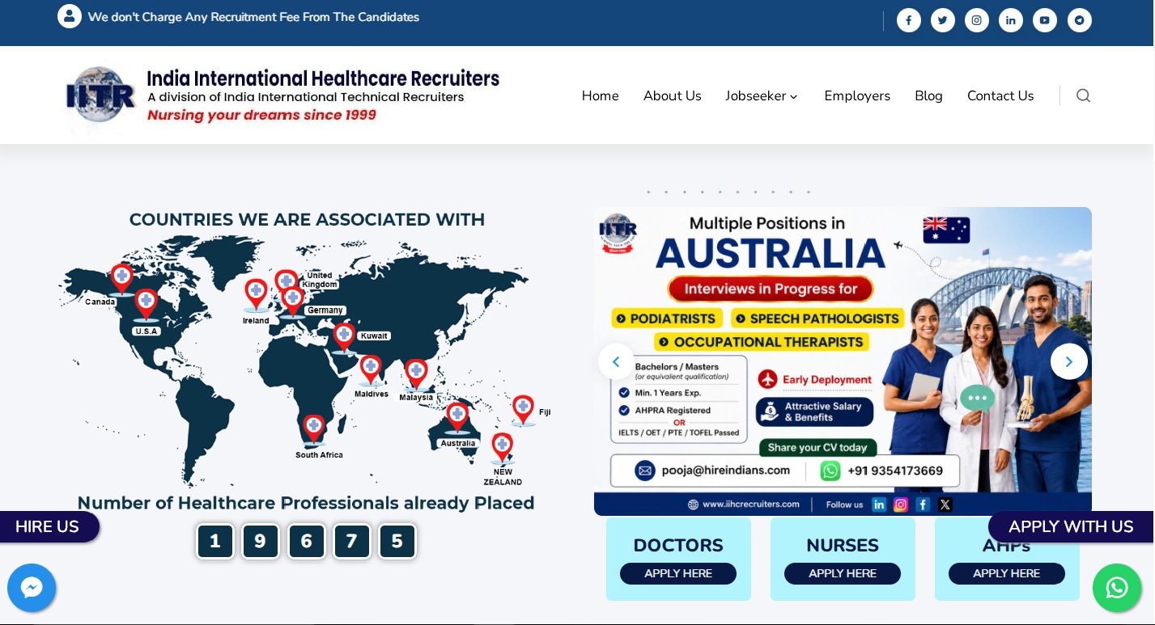
Task: Select the Australia map pin
Action: (x=457, y=417)
